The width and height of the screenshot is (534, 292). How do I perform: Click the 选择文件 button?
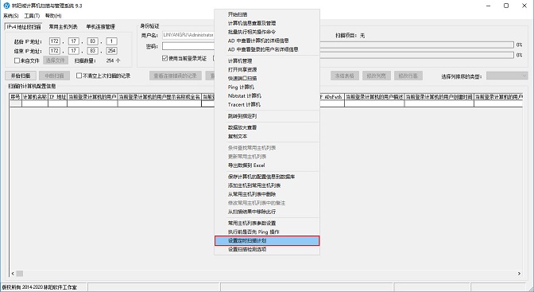pyautogui.click(x=56, y=60)
